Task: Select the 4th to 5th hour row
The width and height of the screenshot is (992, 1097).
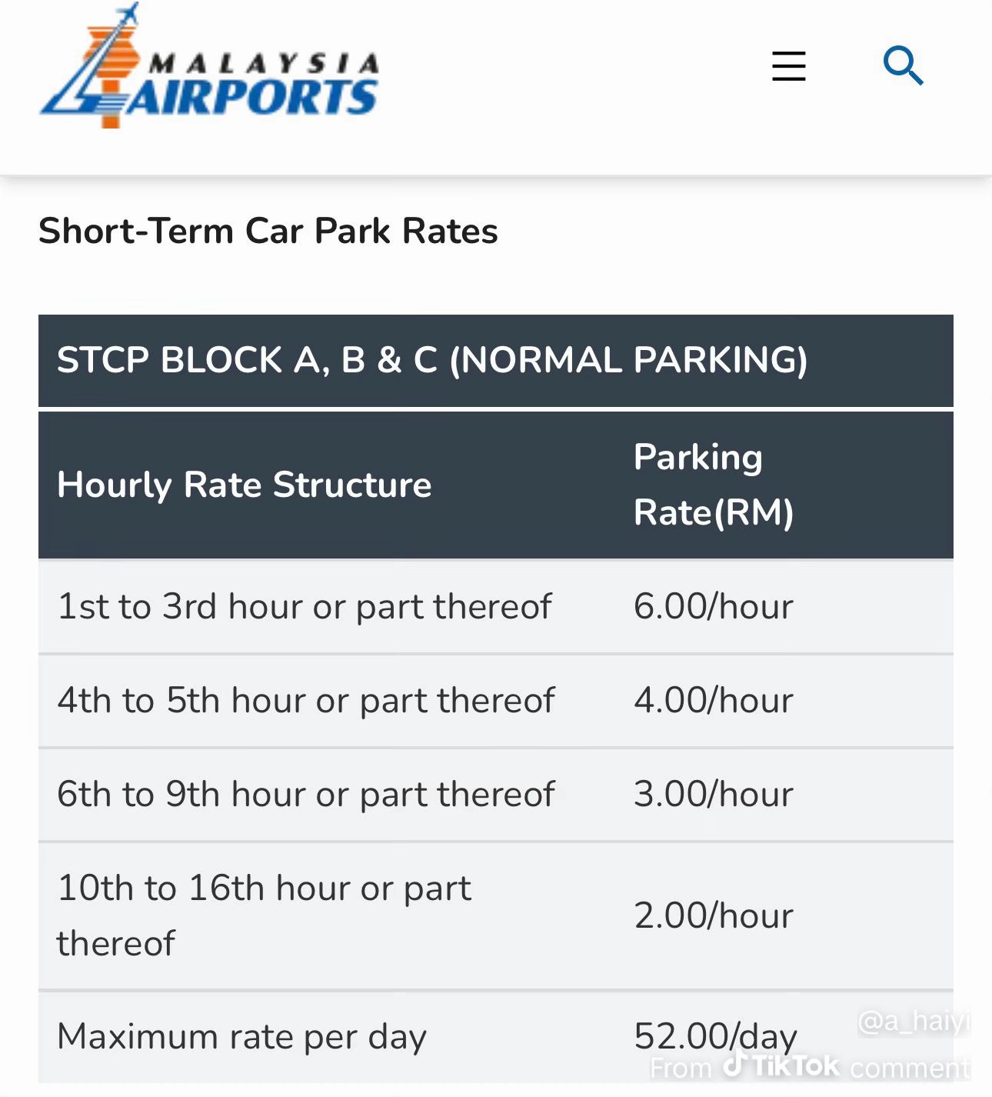Action: [307, 700]
